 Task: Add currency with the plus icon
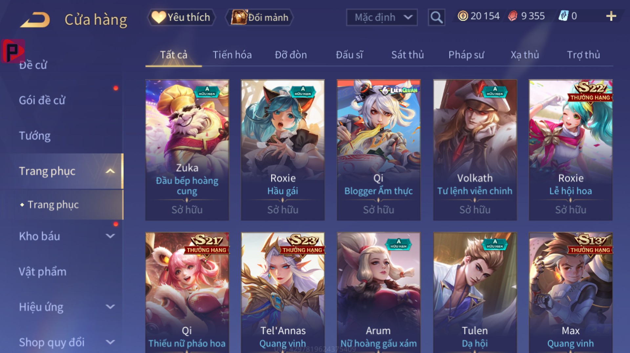(611, 16)
